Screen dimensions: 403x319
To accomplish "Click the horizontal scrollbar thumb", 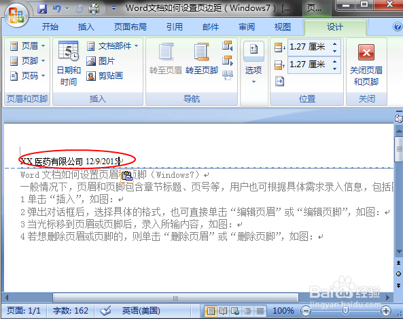I will pyautogui.click(x=175, y=298).
